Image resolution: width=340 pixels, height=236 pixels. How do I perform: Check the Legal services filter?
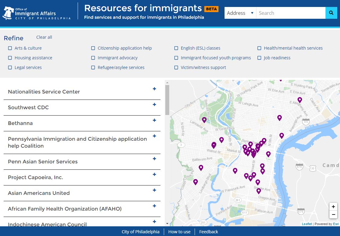click(10, 67)
